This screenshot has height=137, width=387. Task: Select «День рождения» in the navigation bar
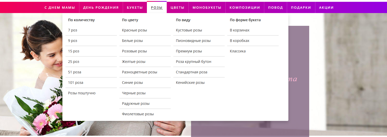click(101, 8)
